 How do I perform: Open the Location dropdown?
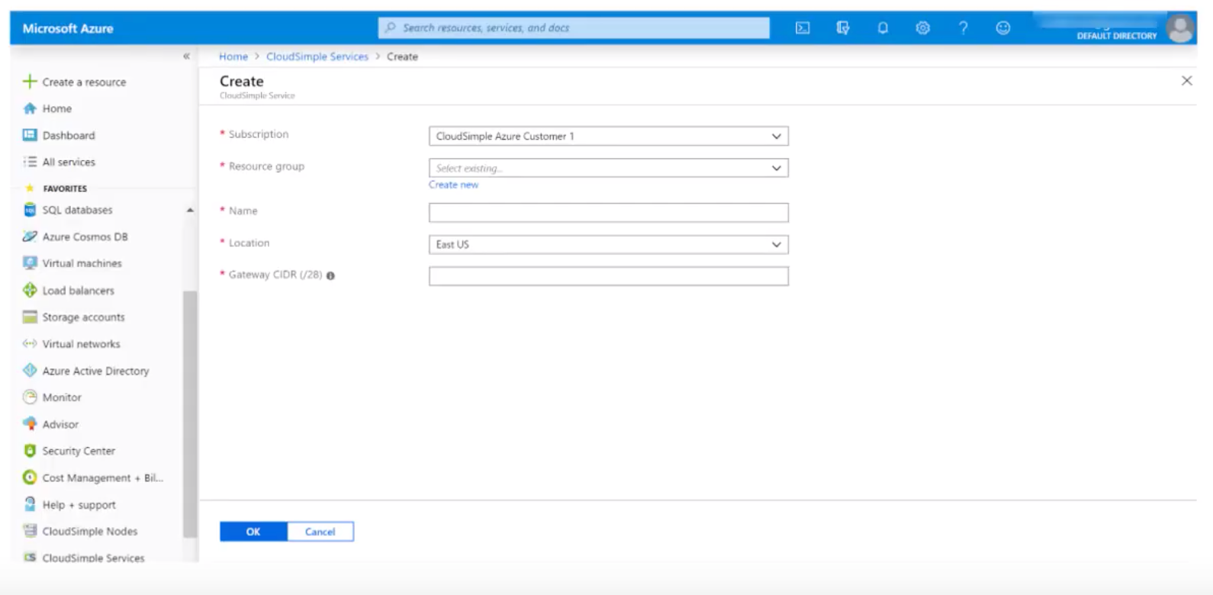[608, 245]
